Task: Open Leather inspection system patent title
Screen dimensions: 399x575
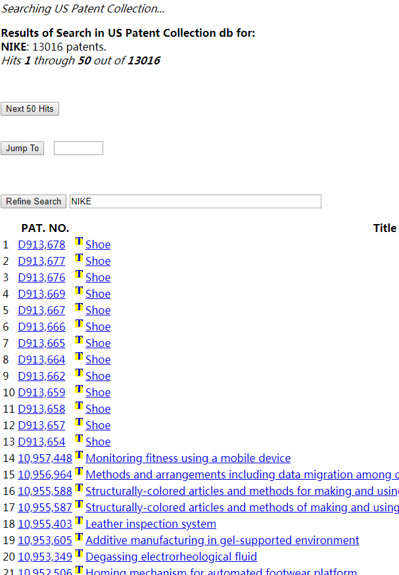Action: click(x=151, y=524)
